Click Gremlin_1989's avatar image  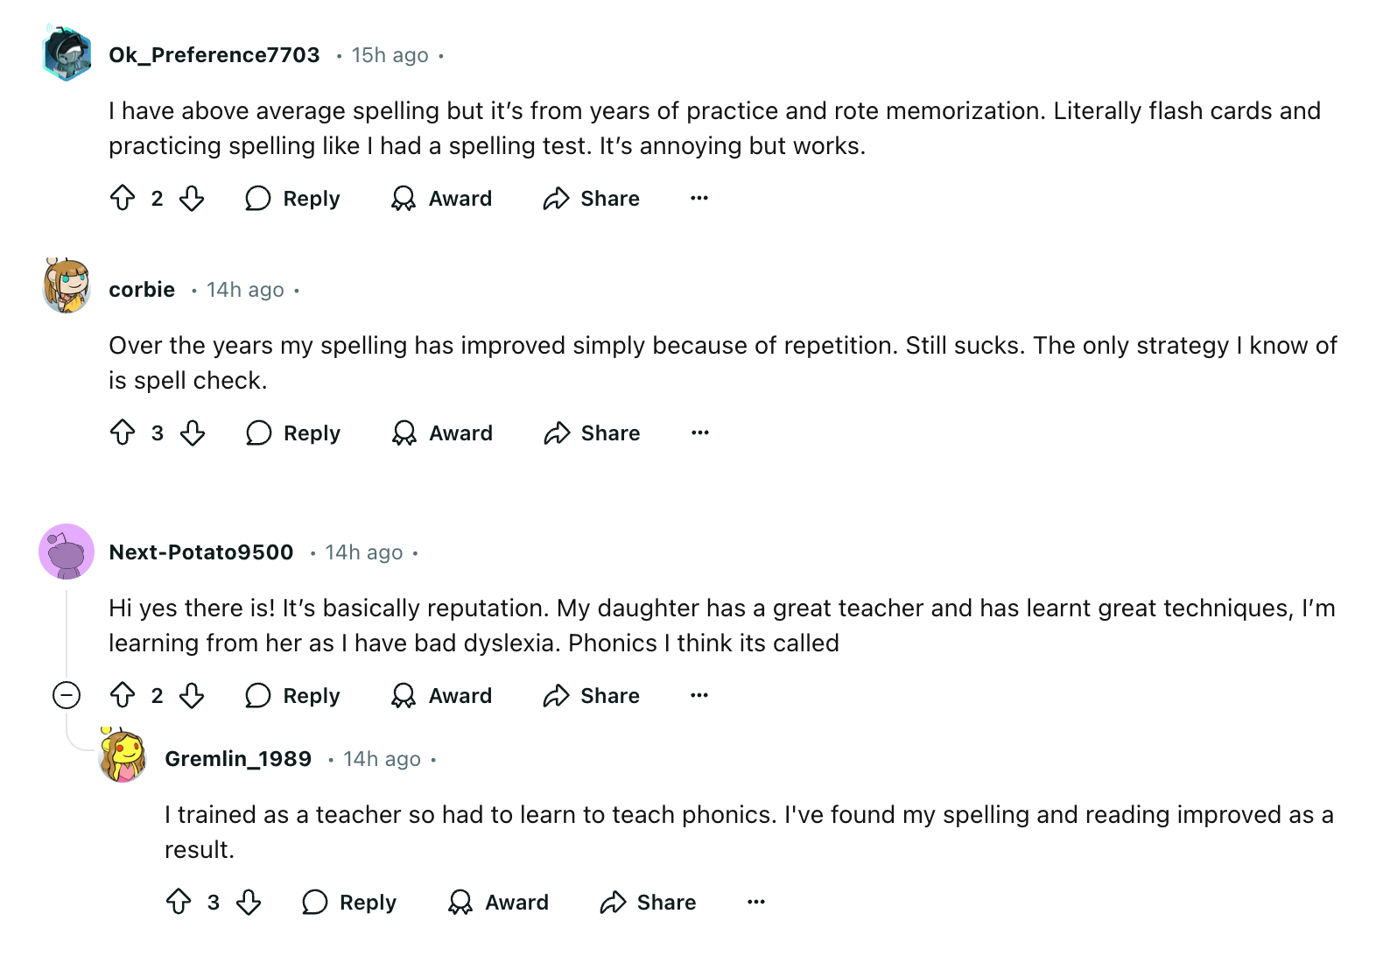(121, 758)
